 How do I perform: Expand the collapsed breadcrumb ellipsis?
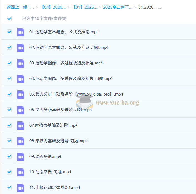[x=32, y=7]
